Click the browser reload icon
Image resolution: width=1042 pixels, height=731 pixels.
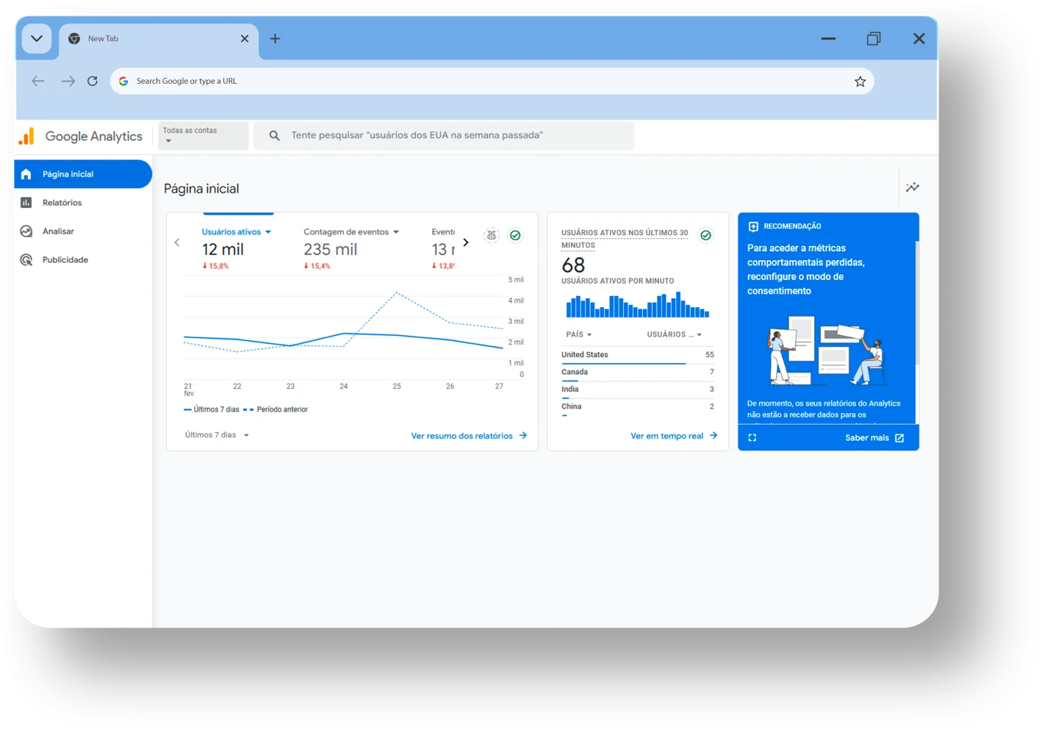[93, 82]
